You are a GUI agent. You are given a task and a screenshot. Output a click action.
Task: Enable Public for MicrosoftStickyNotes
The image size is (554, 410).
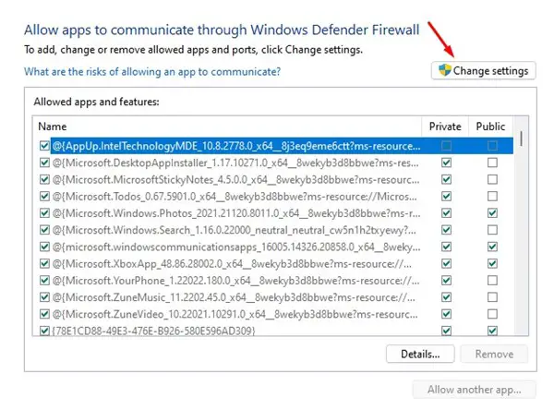pos(492,179)
